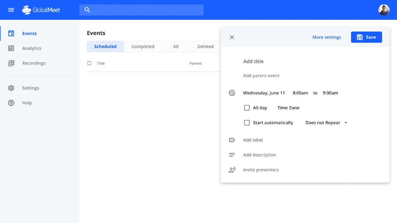
Task: Open the Time Zone selector
Action: (289, 108)
